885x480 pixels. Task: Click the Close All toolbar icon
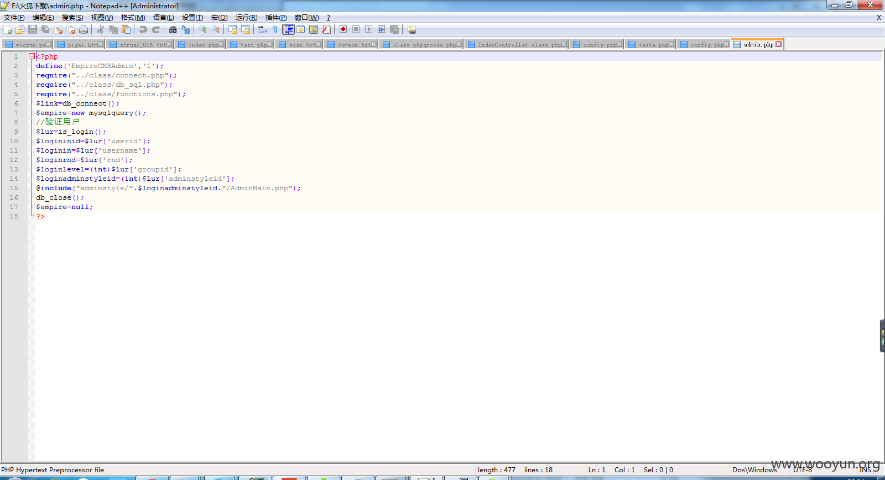[71, 29]
